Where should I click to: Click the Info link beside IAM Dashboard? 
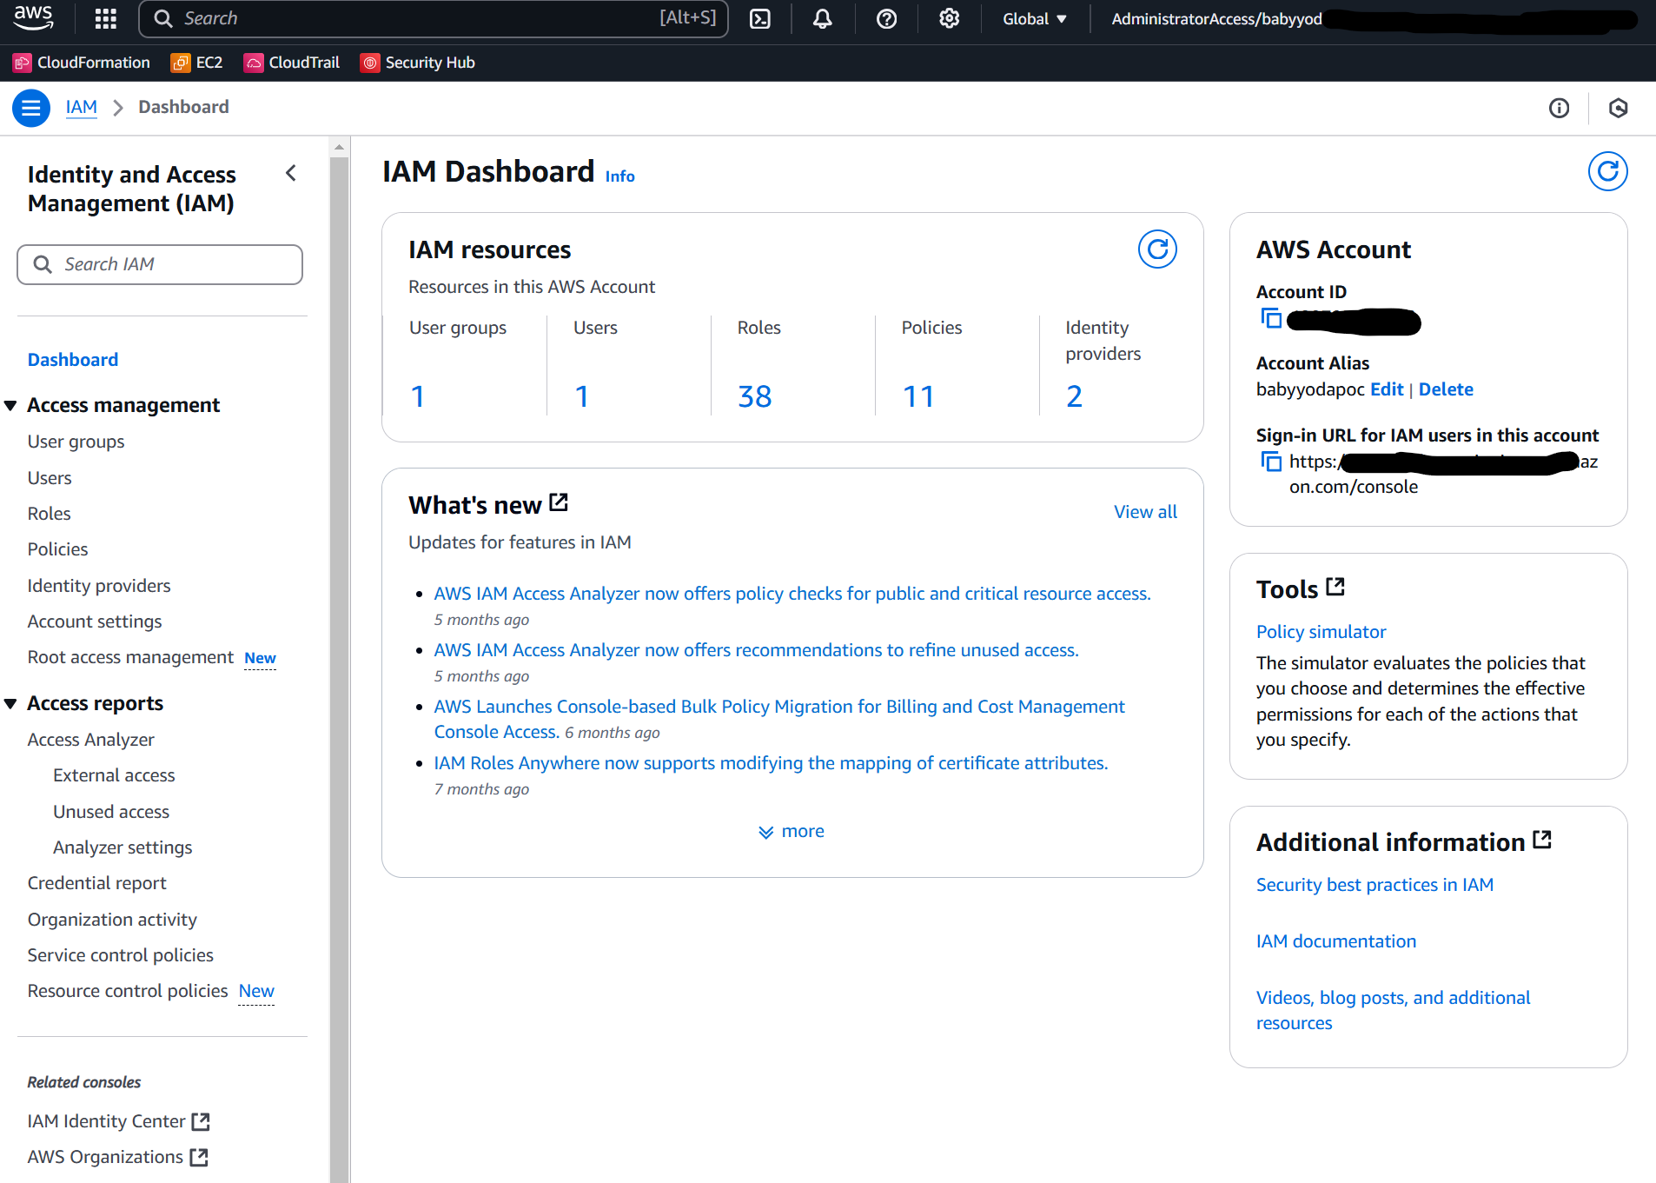(619, 176)
